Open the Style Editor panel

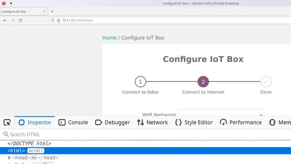pos(194,123)
